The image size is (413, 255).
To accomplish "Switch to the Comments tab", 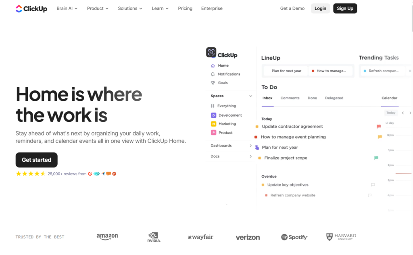I will pyautogui.click(x=290, y=98).
